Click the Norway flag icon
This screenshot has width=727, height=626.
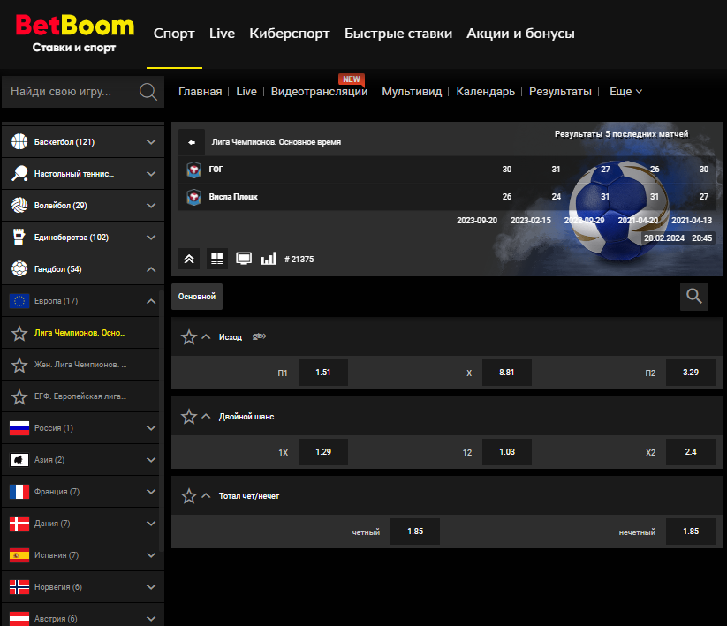[19, 587]
